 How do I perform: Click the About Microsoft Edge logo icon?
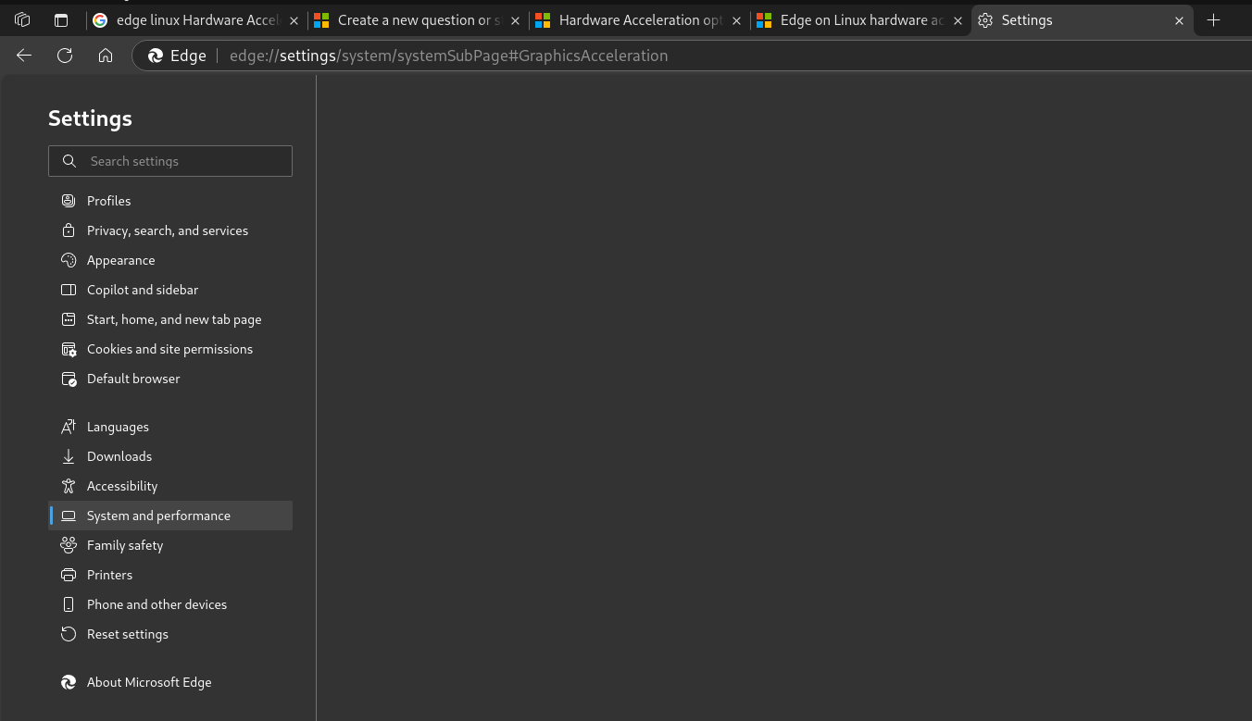(69, 682)
